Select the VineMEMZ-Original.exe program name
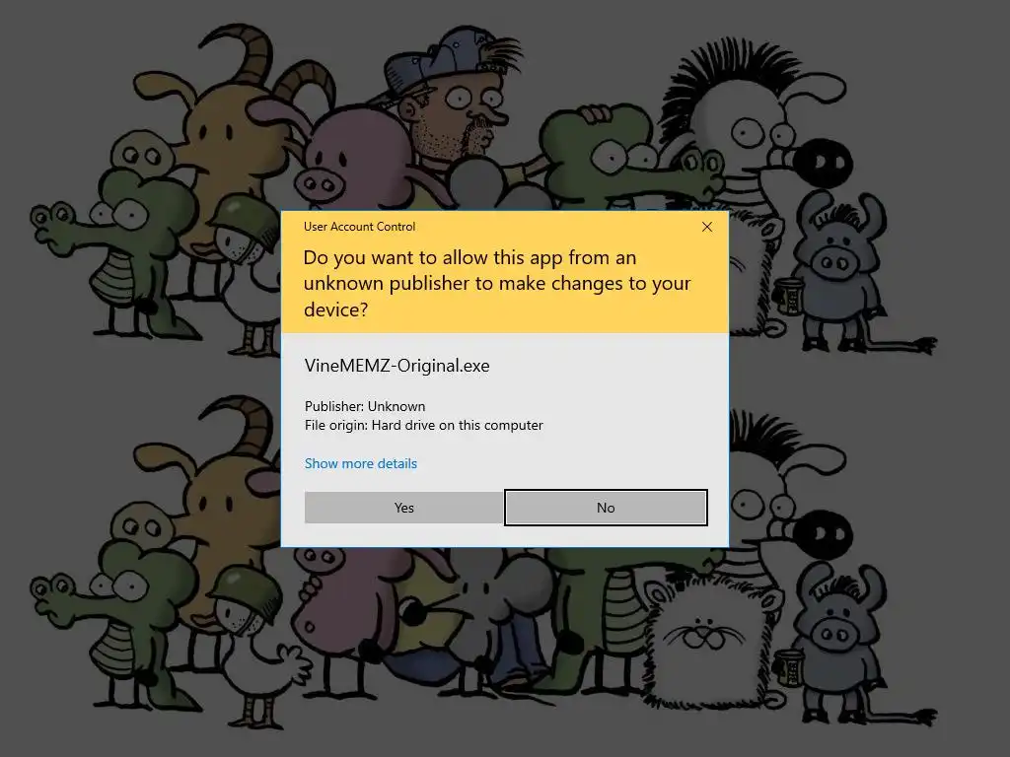 point(397,366)
